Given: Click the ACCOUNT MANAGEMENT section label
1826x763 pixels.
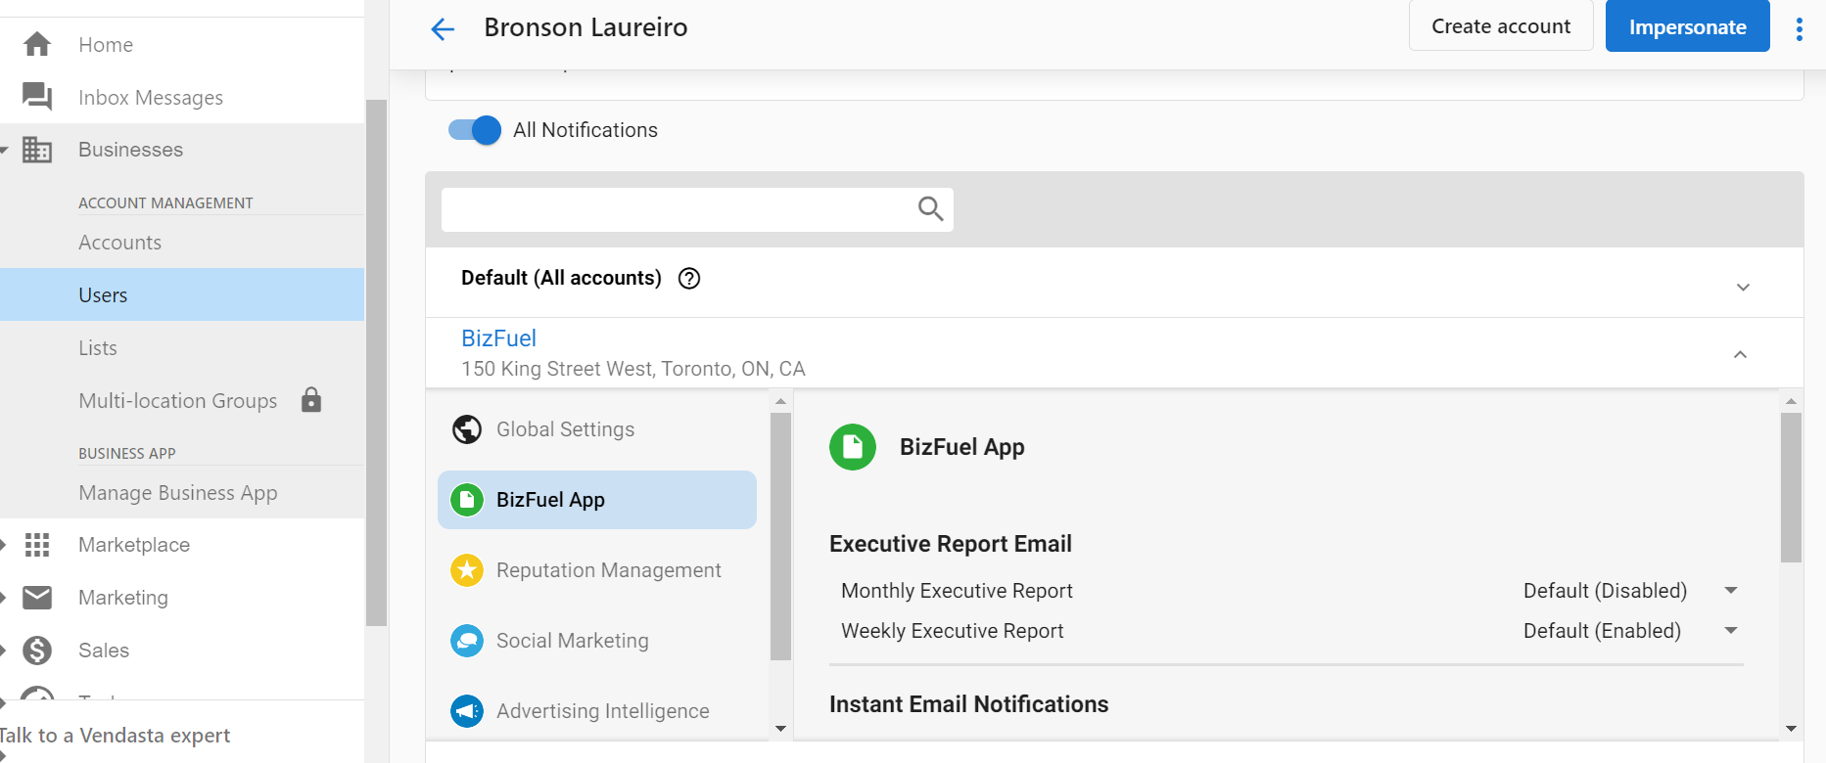Looking at the screenshot, I should [165, 202].
